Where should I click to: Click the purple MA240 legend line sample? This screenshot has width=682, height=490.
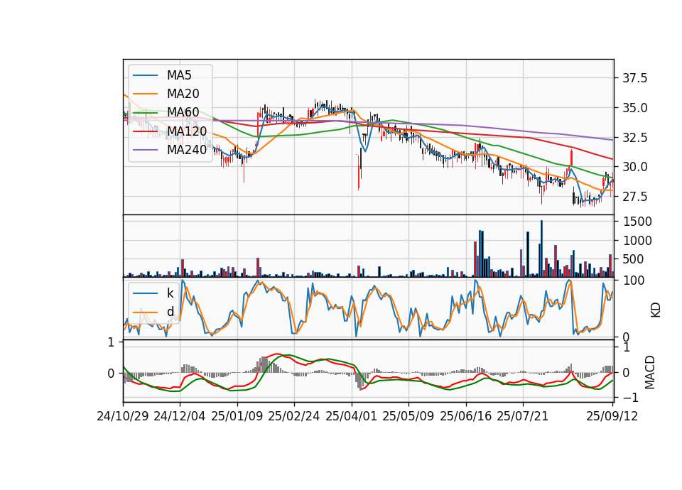point(145,150)
